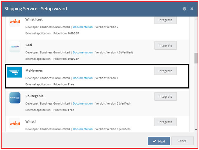Open Whistl test Documentation link
Screen dimensions: 199x150
(83, 27)
